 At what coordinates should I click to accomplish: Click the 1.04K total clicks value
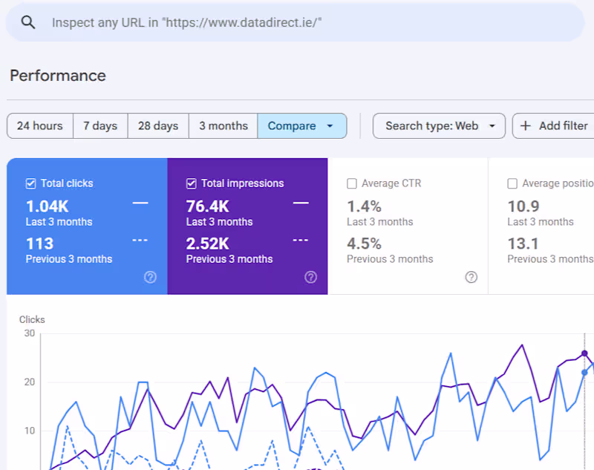point(48,206)
